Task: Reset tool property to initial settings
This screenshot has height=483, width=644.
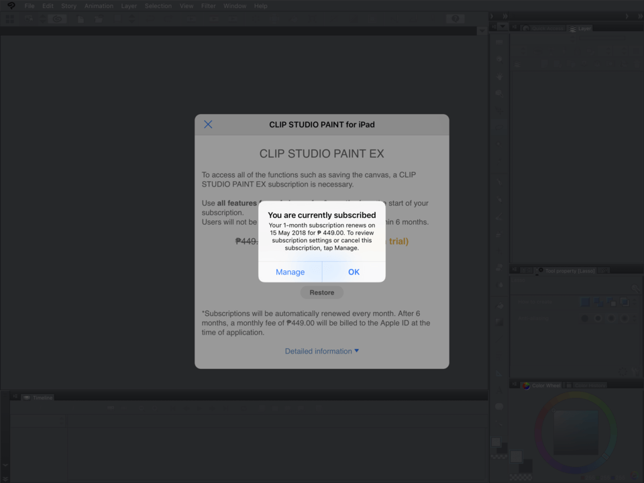Action: coord(623,371)
